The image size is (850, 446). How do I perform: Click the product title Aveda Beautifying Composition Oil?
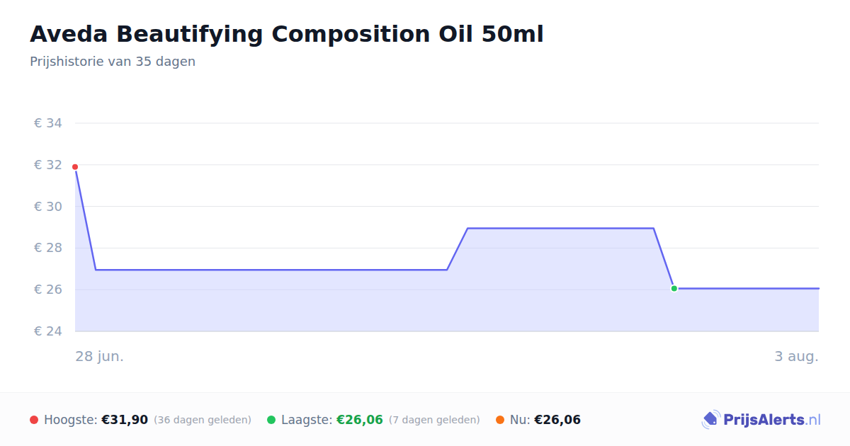[287, 34]
